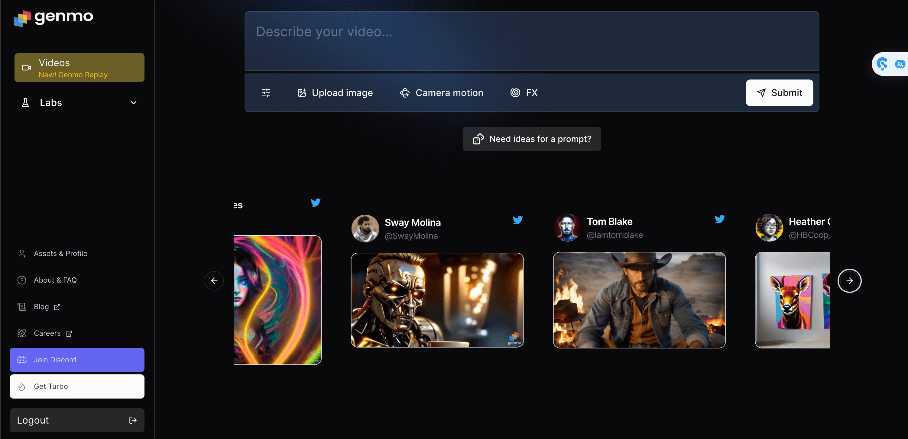Click the Join Discord button

(x=77, y=359)
